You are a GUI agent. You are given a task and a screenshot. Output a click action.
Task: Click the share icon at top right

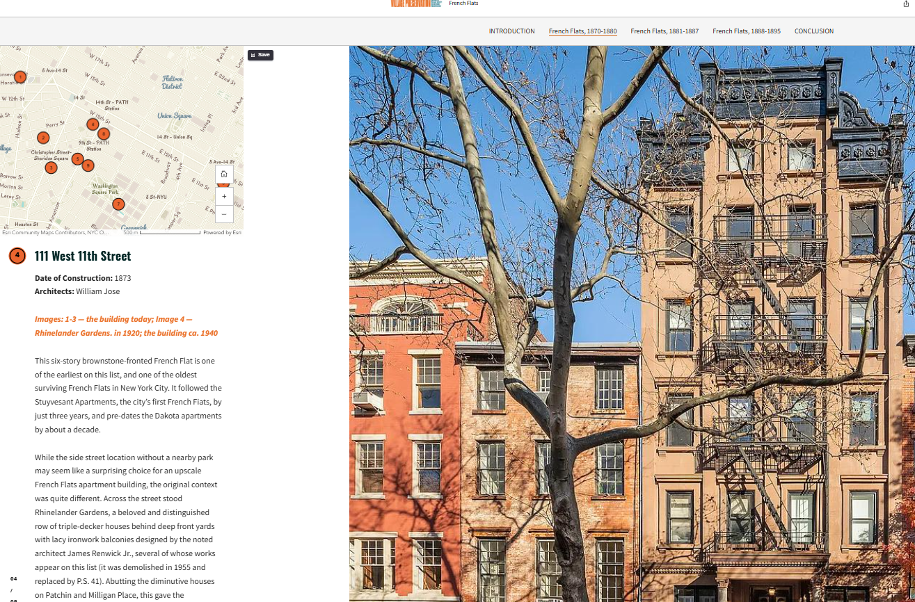coord(906,3)
